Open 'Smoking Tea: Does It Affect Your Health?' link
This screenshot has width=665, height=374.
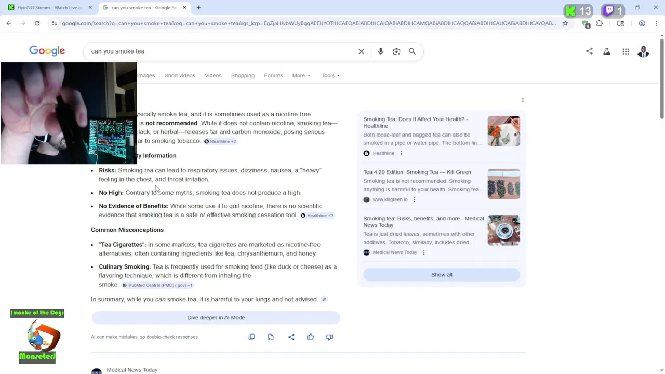[416, 123]
